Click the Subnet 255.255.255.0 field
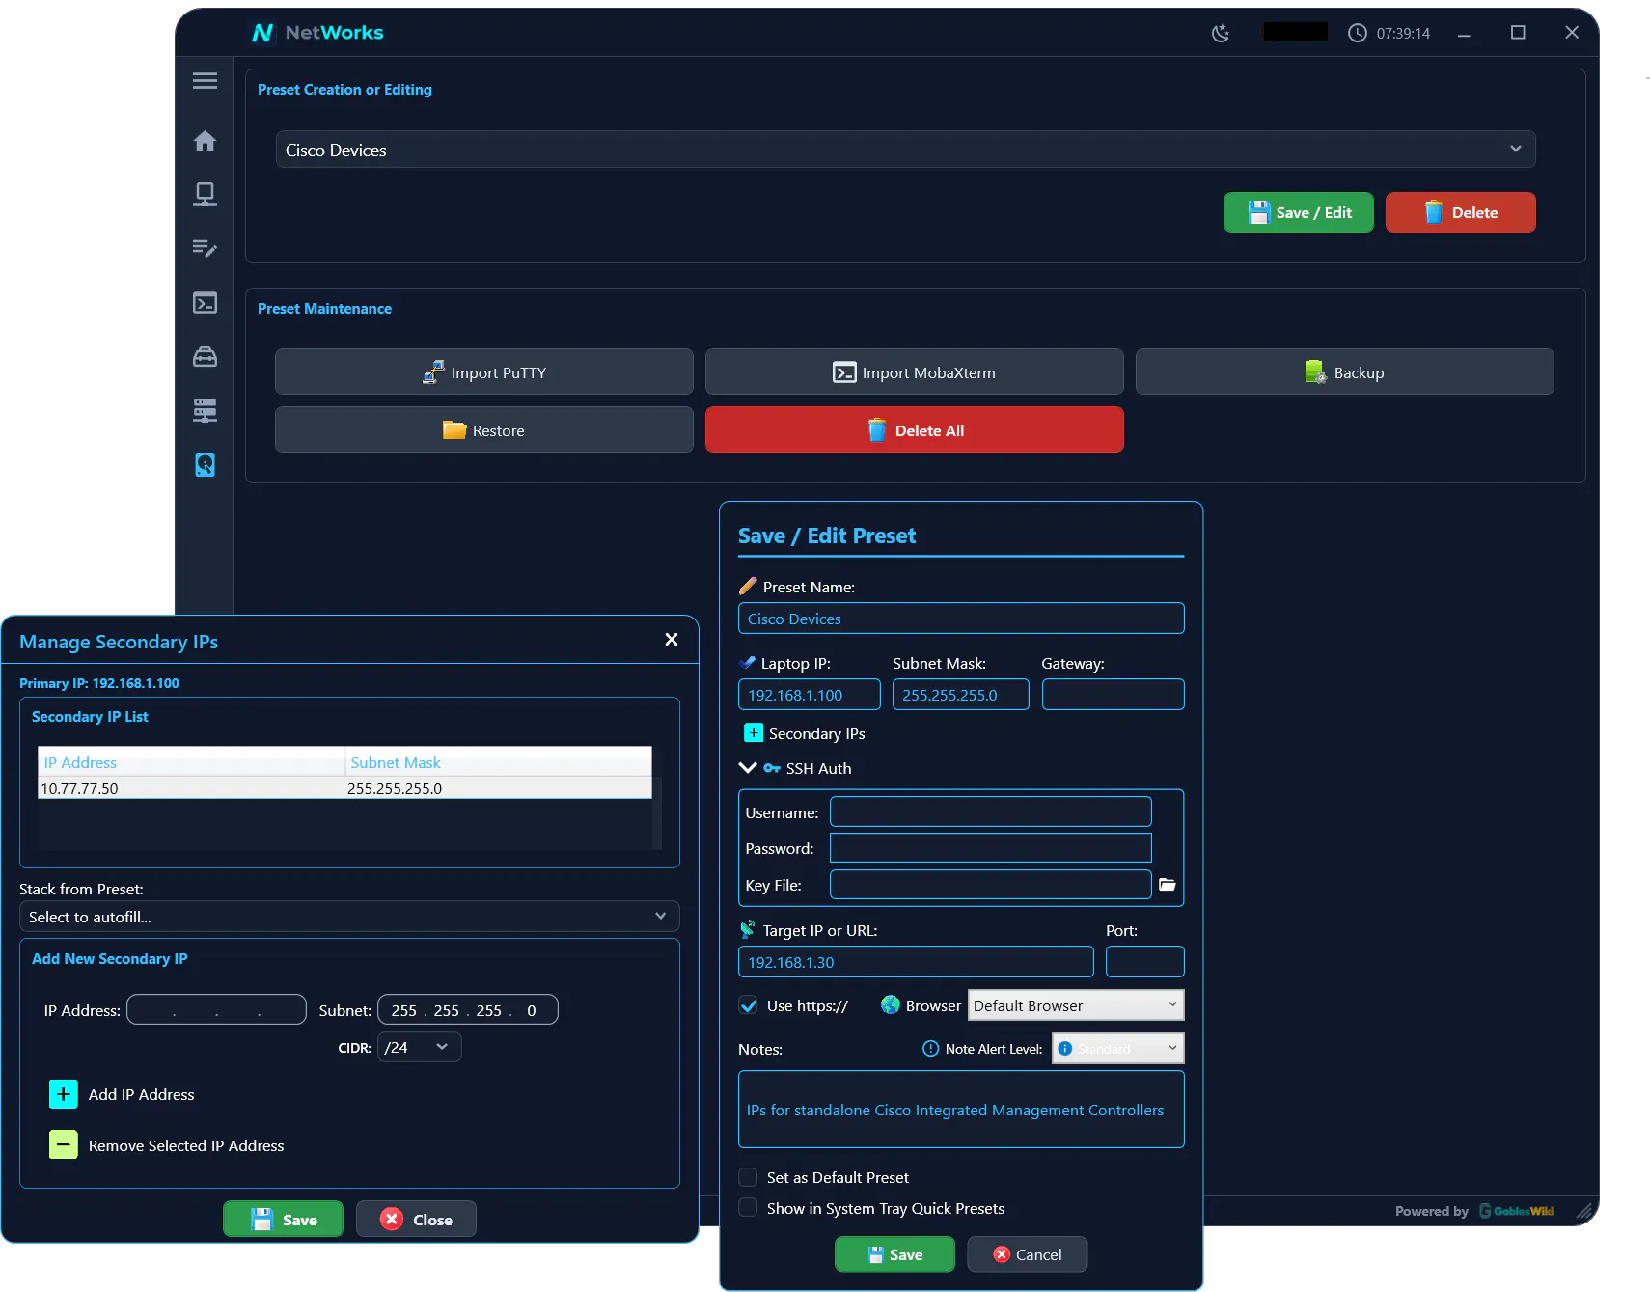This screenshot has width=1650, height=1292. pos(468,1010)
